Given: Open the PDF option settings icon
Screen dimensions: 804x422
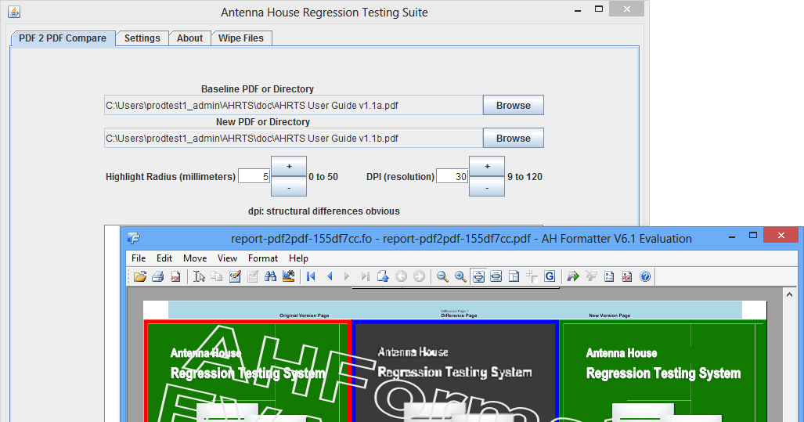Looking at the screenshot, I should coord(626,277).
